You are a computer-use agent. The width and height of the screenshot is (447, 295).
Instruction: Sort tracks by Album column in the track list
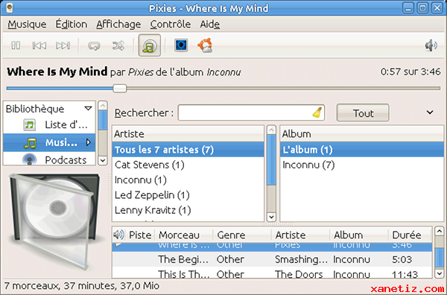click(359, 235)
